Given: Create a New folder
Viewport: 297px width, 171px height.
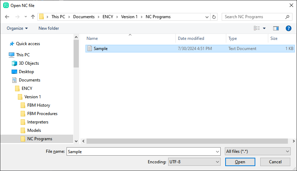Looking at the screenshot, I should (49, 28).
